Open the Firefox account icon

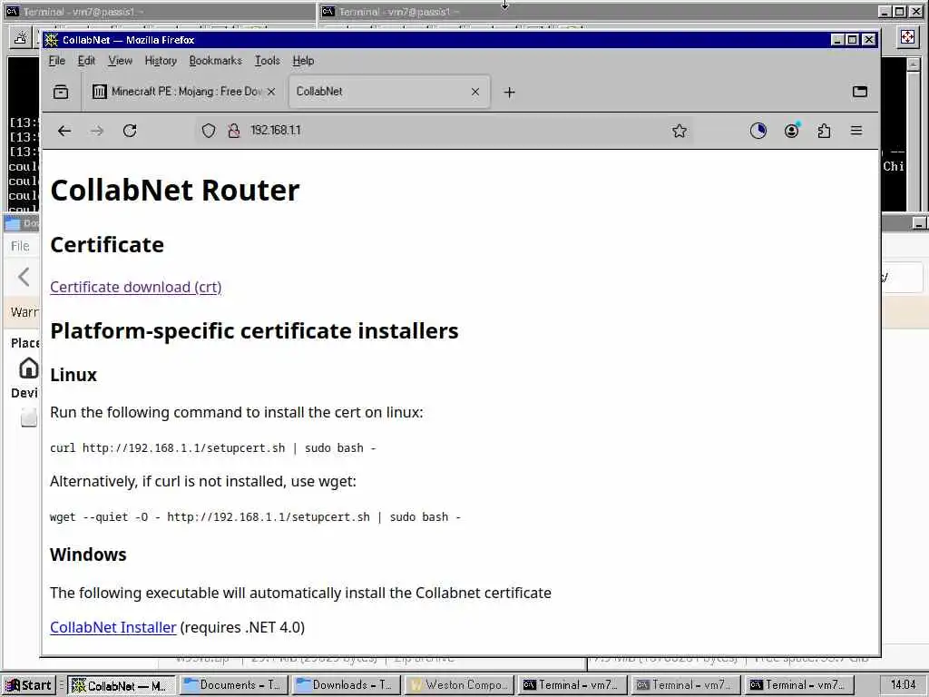point(791,131)
